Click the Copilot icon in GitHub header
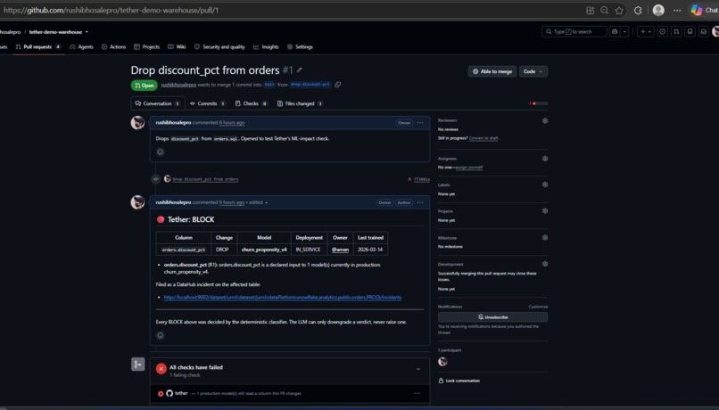This screenshot has height=410, width=719. tap(615, 31)
